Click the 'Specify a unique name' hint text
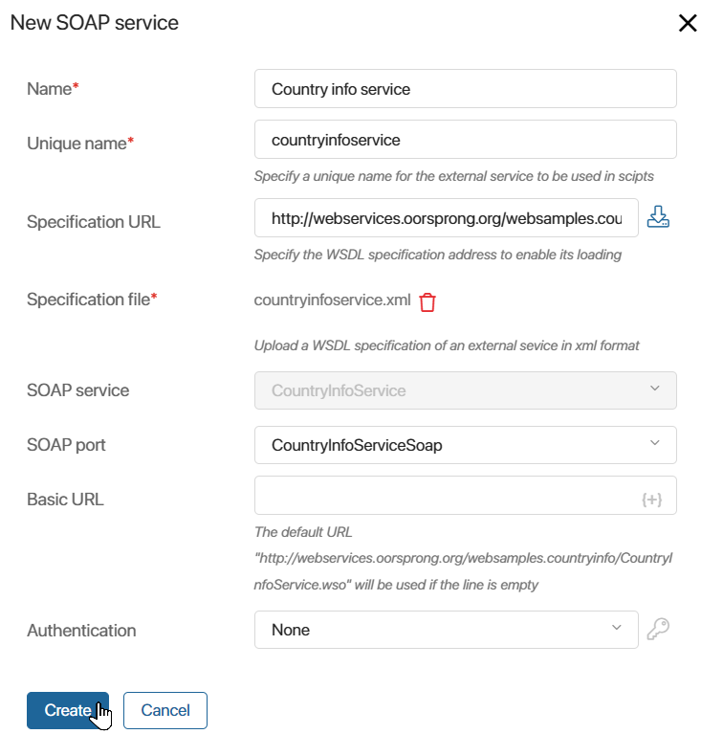Screen dimensions: 701x734 coord(454,176)
